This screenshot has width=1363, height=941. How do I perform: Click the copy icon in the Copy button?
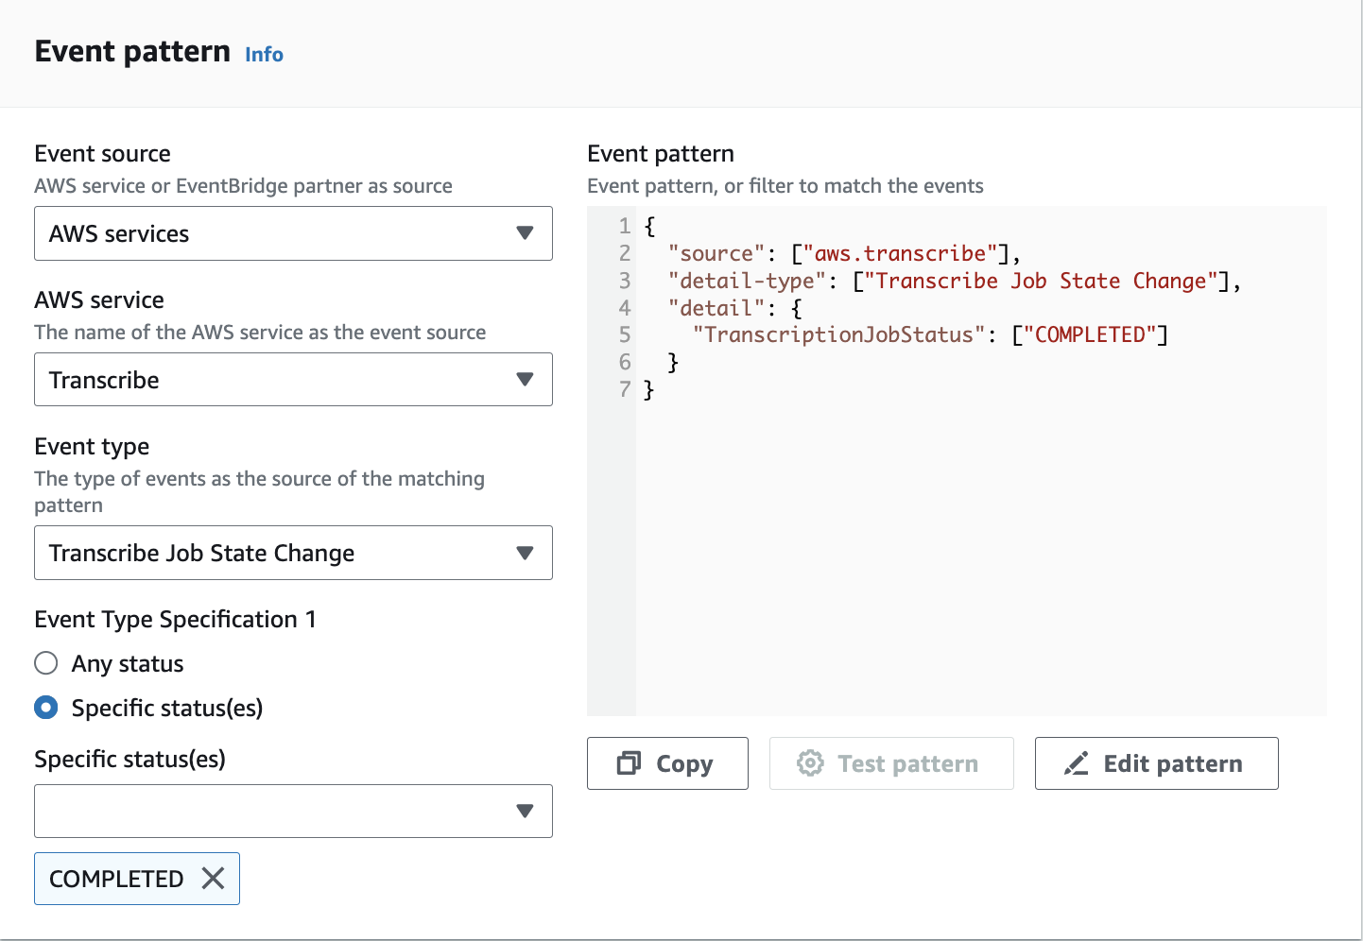click(629, 763)
